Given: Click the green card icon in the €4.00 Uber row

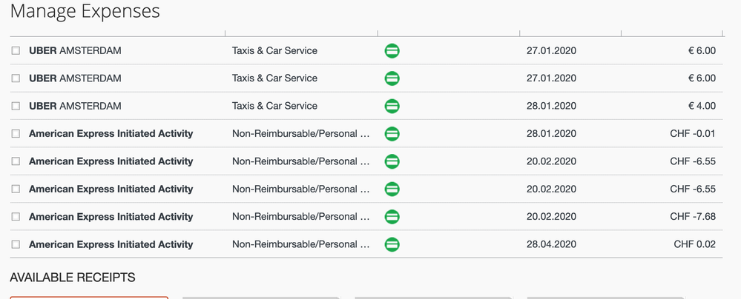Looking at the screenshot, I should 392,106.
